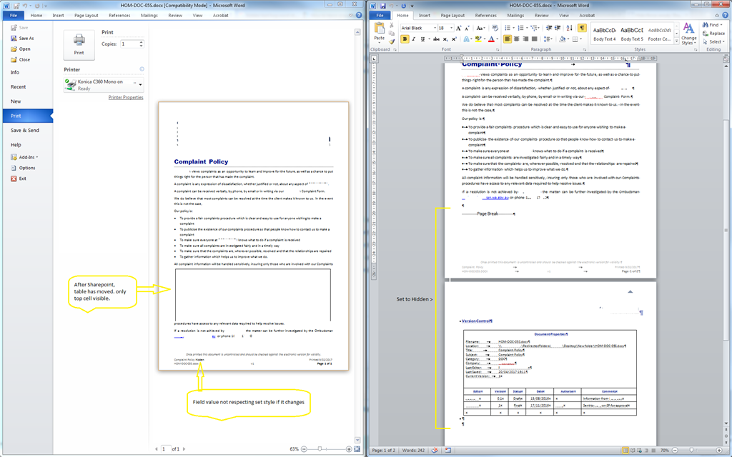Zoom out print preview with minus button
This screenshot has height=457, width=732.
(x=304, y=449)
